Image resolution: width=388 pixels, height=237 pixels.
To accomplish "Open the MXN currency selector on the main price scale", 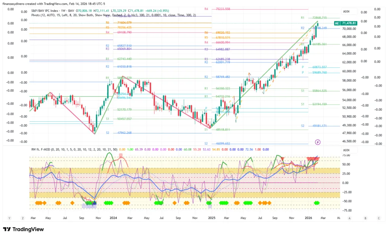I will pos(346,12).
